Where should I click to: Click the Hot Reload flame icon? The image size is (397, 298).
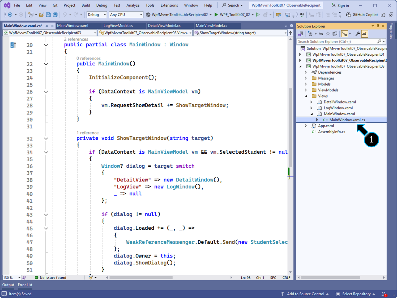265,15
